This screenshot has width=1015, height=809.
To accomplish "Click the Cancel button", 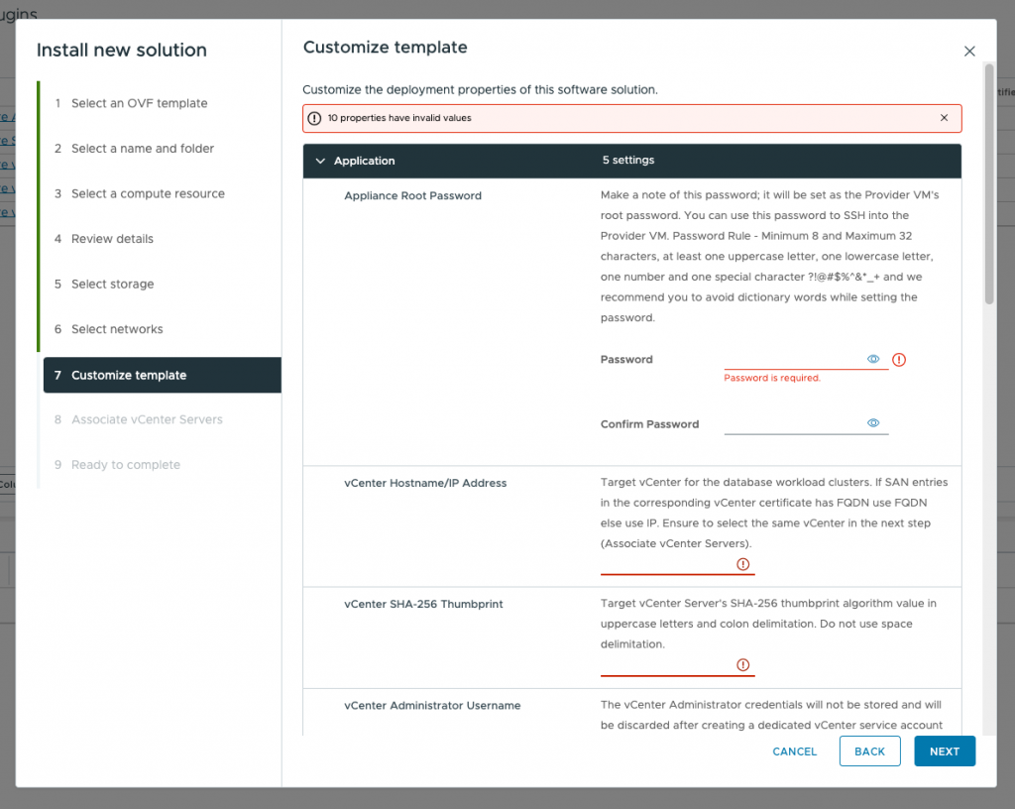I will tap(794, 751).
